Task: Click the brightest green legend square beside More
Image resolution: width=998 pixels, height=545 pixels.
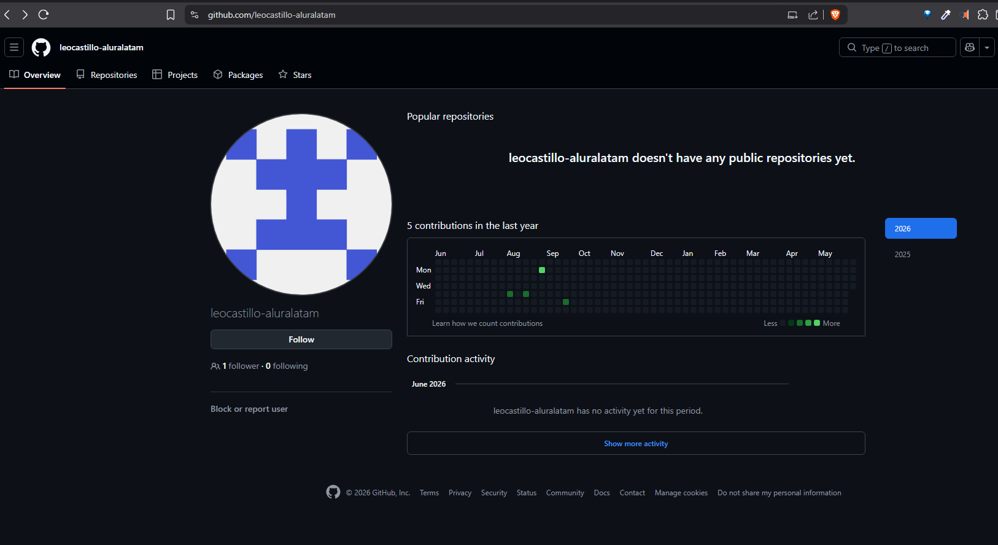Action: click(817, 323)
